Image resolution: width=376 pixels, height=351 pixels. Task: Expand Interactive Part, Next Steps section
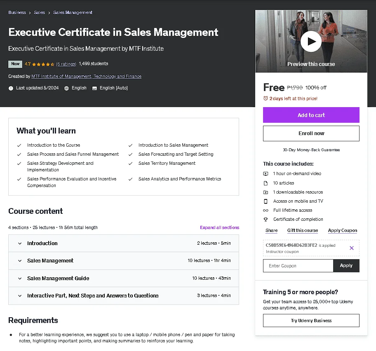point(124,296)
